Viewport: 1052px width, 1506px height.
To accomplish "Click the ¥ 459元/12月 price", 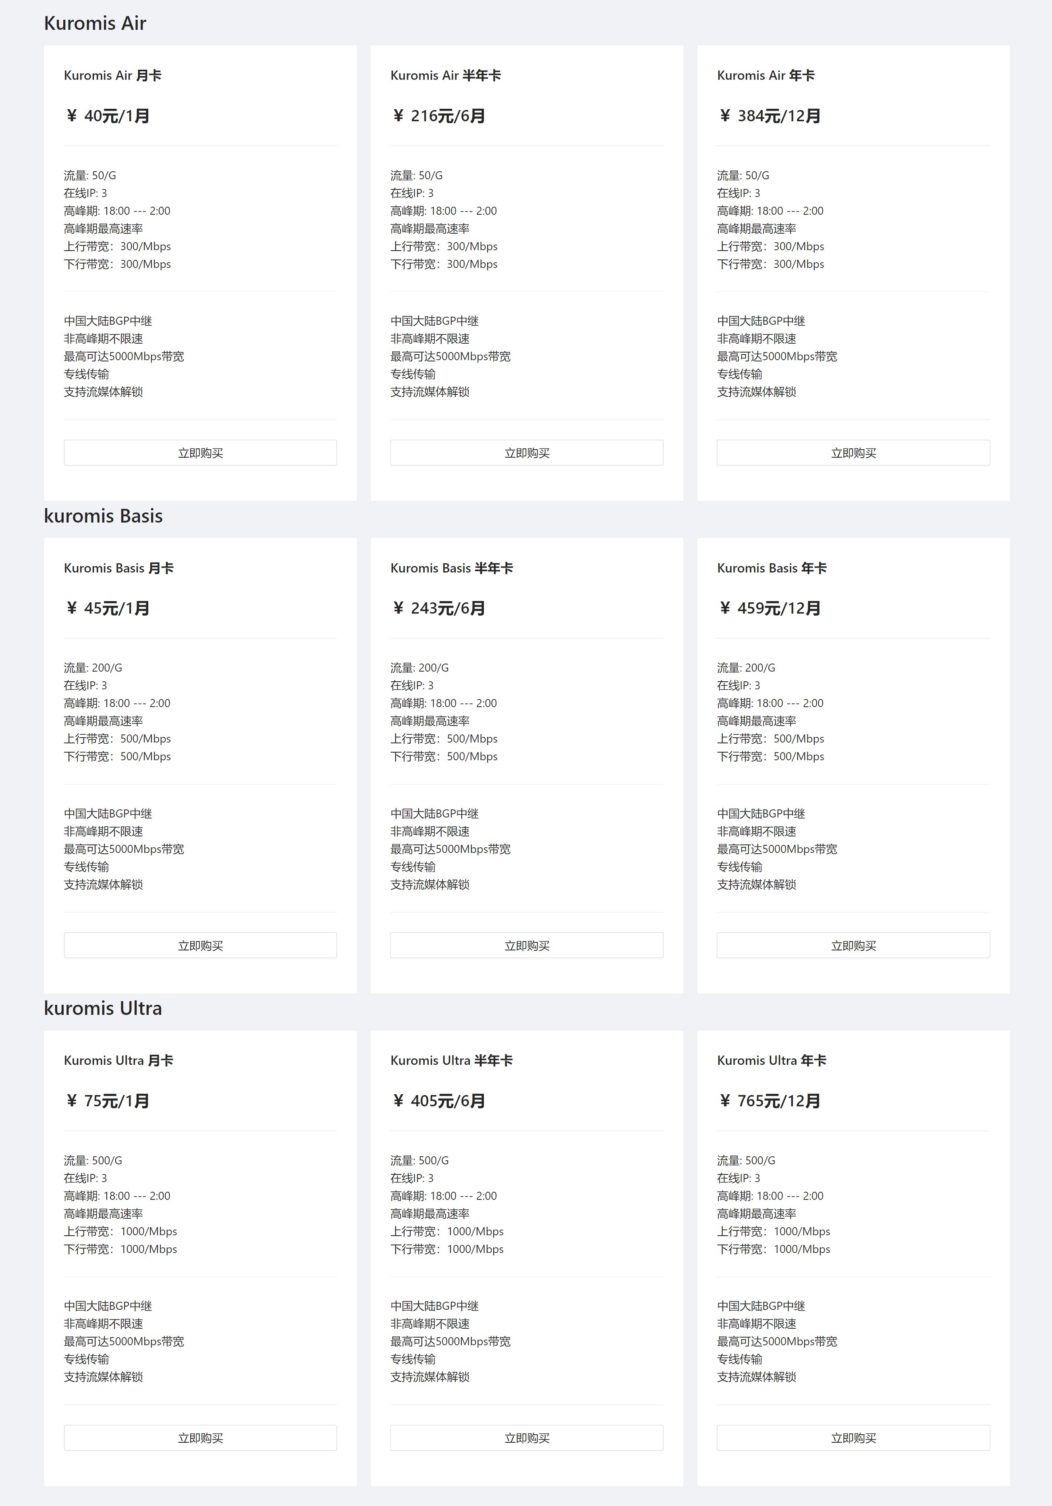I will point(771,609).
